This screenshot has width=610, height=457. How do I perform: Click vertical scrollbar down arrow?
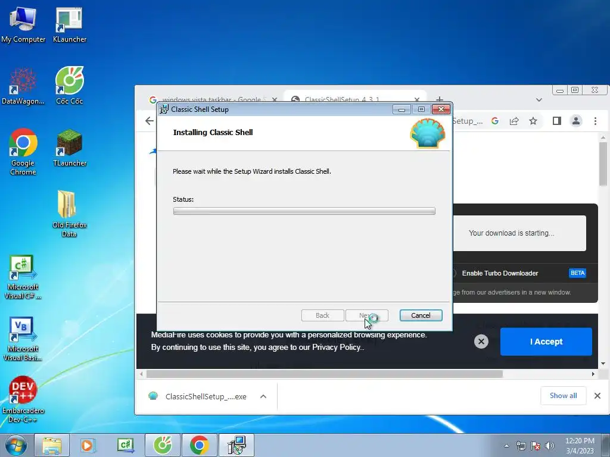pyautogui.click(x=603, y=364)
